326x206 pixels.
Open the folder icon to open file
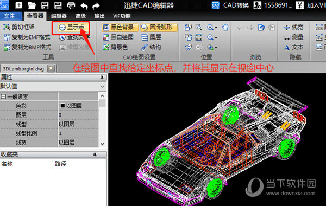(32, 5)
